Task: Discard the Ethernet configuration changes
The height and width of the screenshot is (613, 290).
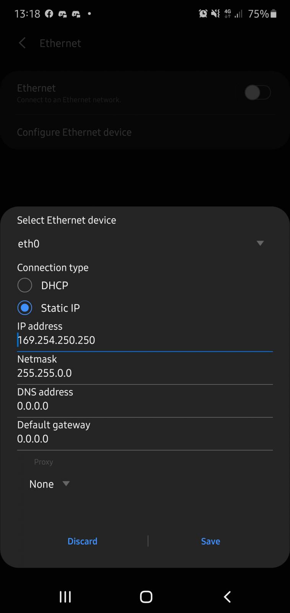Action: point(82,541)
